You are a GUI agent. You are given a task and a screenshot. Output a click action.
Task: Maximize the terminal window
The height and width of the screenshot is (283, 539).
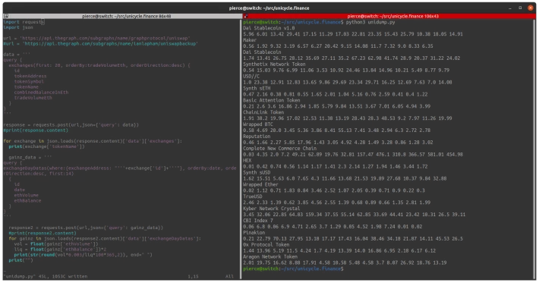coord(520,8)
